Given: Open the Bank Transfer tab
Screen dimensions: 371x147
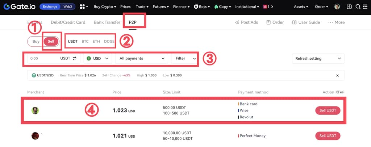Looking at the screenshot, I should coord(107,22).
